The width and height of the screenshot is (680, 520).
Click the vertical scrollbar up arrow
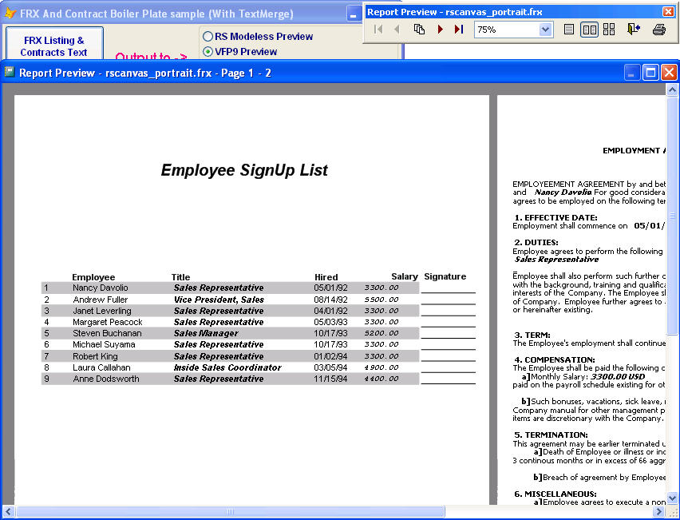point(672,89)
